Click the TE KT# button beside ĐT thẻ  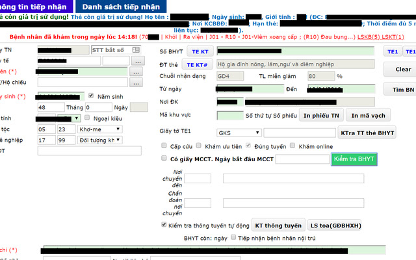tap(197, 64)
